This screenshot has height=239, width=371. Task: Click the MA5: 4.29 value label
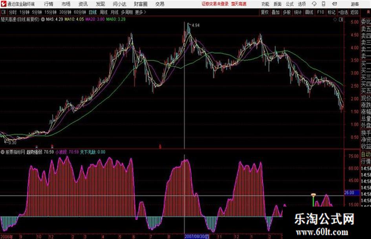pyautogui.click(x=55, y=19)
